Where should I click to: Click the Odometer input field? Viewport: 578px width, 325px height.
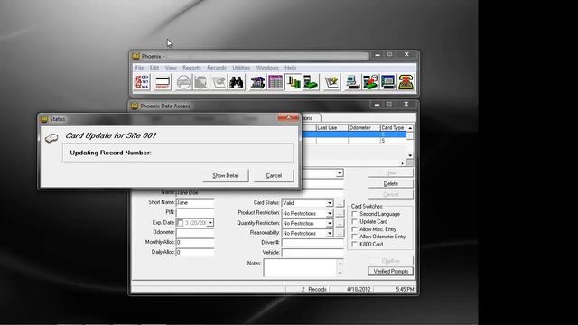tap(195, 233)
